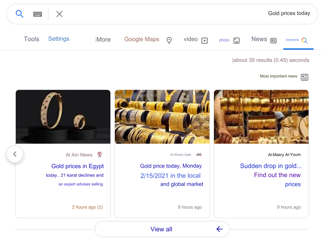Open Settings
Screen dimensions: 323x239
(x=59, y=38)
